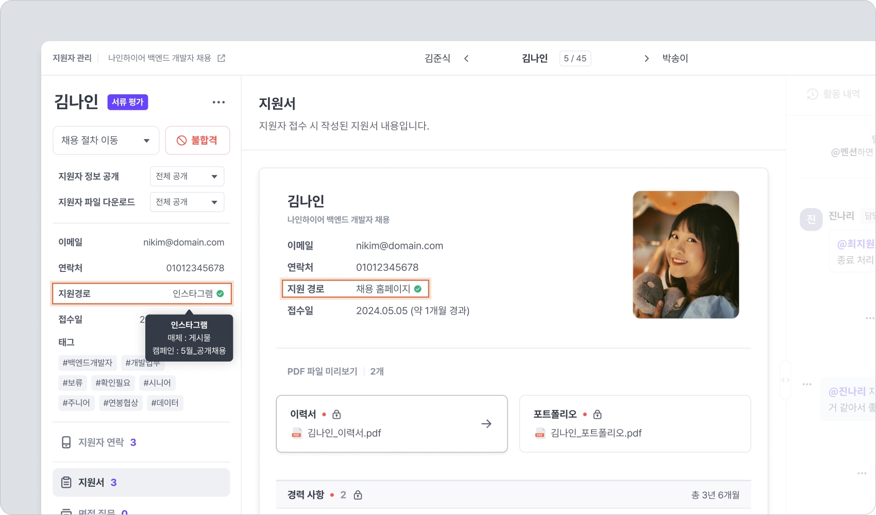The width and height of the screenshot is (876, 515).
Task: Click the 서류 평가 status badge
Action: tap(128, 102)
